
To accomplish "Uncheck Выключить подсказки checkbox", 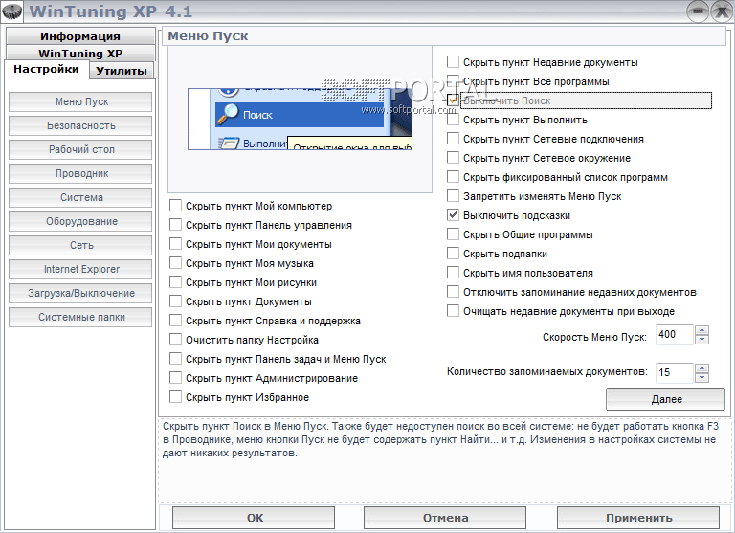I will pyautogui.click(x=453, y=215).
